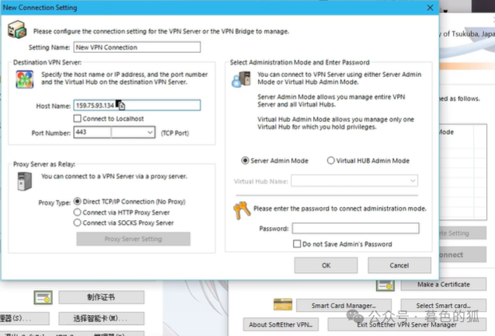Check Do not Save Admin's Password
This screenshot has width=495, height=336.
coord(297,243)
